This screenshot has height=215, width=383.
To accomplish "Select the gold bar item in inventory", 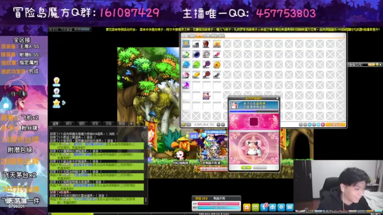I will coord(196,75).
